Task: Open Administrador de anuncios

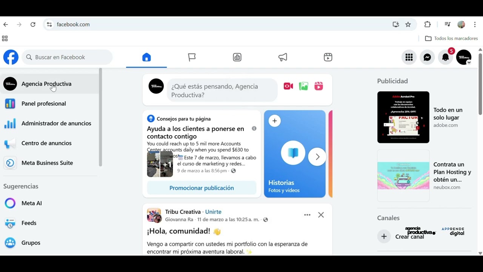Action: pos(49,123)
